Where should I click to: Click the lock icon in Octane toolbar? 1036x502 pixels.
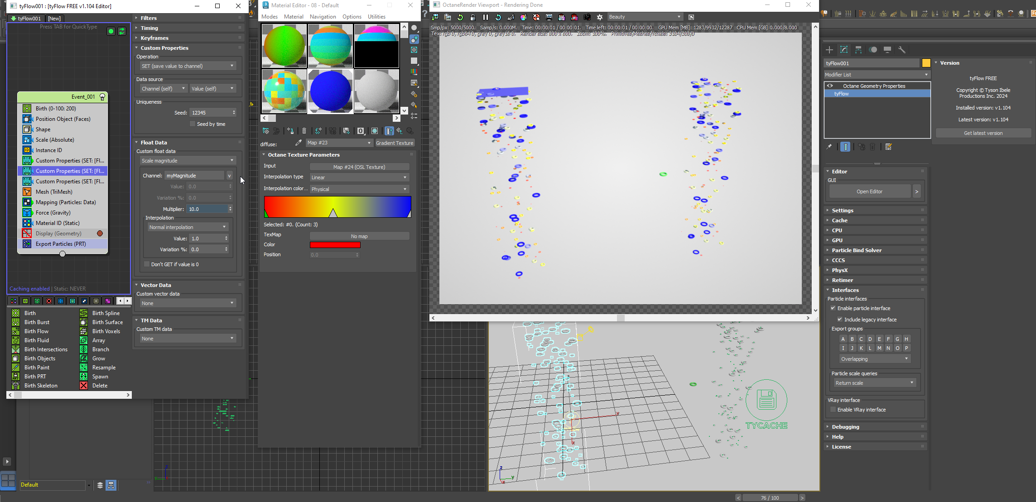tap(472, 17)
